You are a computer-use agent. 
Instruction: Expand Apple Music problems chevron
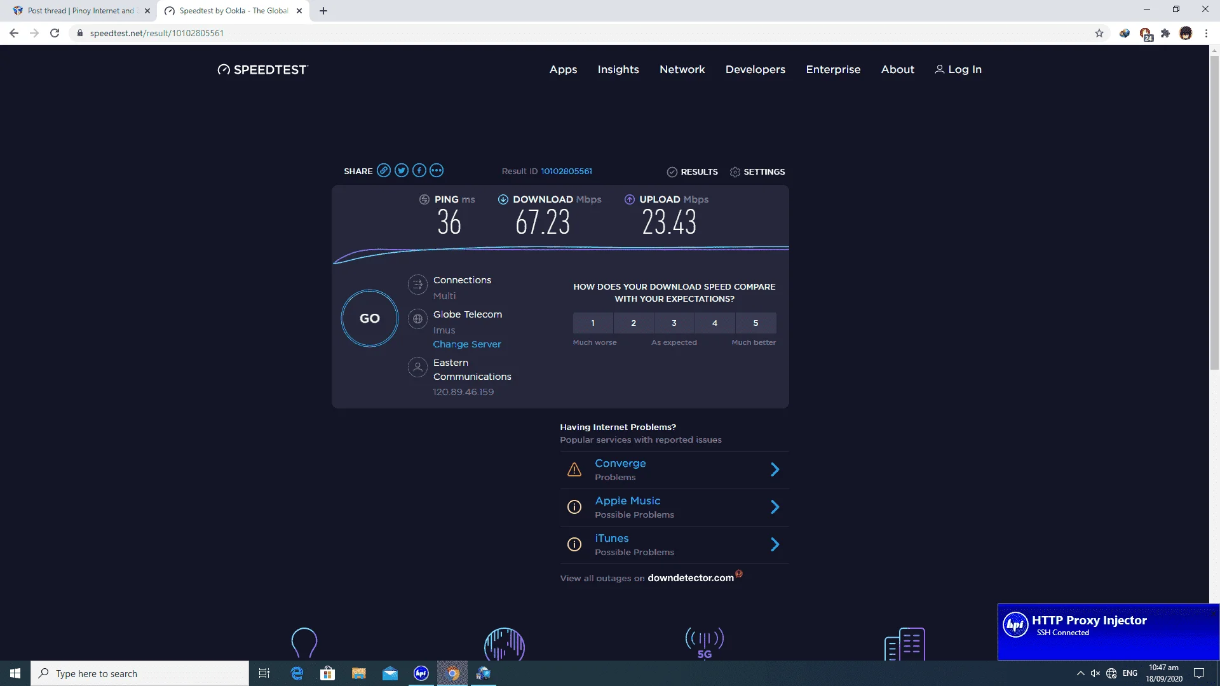[x=775, y=507]
